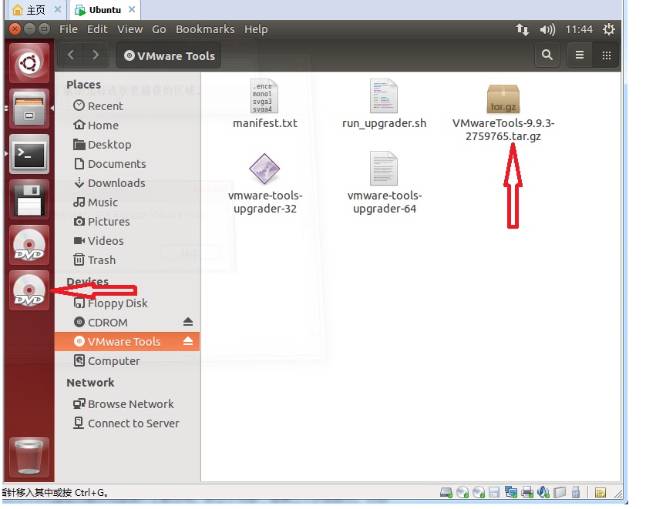Image resolution: width=666 pixels, height=509 pixels.
Task: Select Computer under Devices
Action: pos(127,360)
